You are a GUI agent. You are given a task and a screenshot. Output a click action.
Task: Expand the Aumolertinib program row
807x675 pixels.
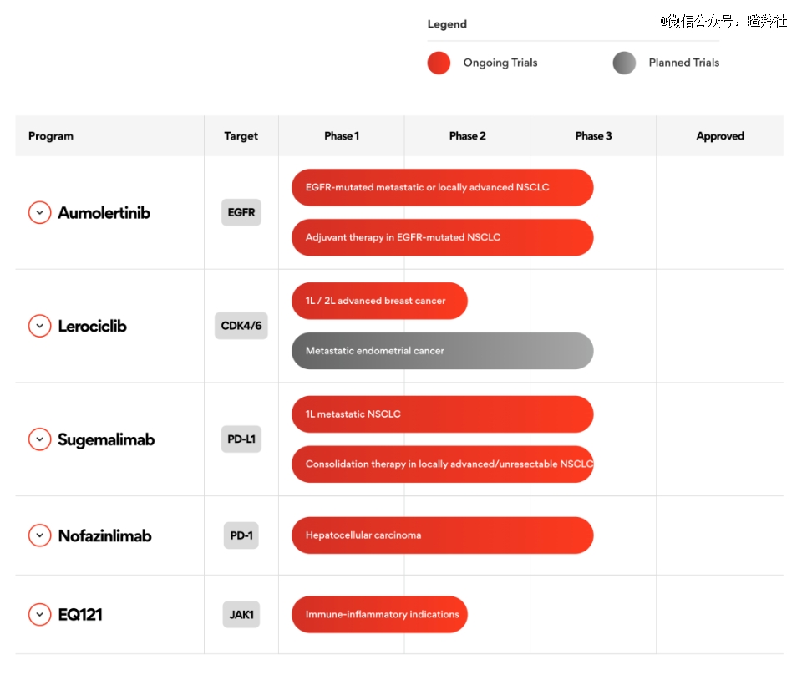pyautogui.click(x=39, y=212)
